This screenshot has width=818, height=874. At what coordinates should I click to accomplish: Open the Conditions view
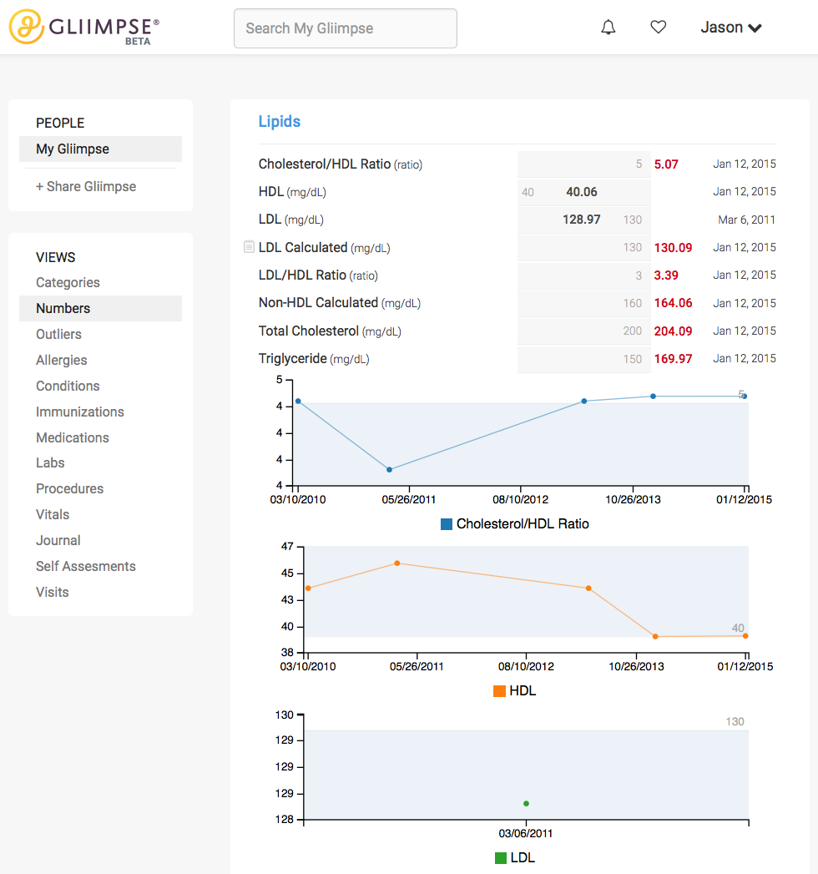68,386
